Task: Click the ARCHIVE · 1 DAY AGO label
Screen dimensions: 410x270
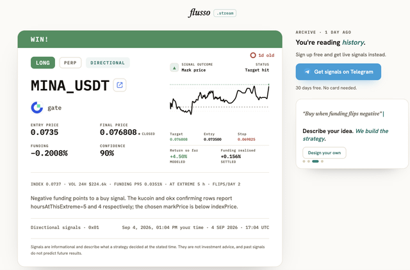Action: click(323, 32)
